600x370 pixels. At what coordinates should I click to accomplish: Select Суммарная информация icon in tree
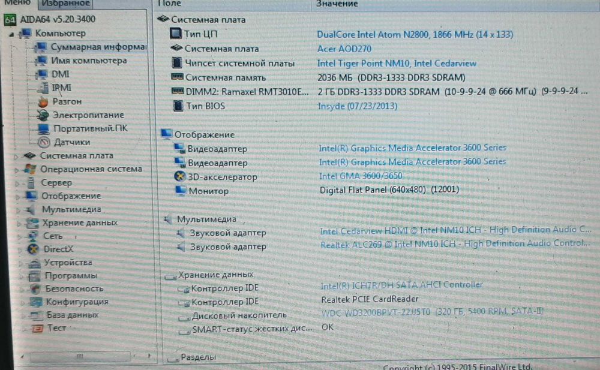pyautogui.click(x=40, y=47)
